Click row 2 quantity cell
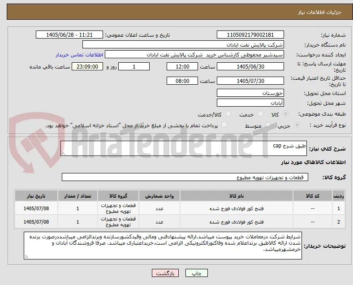The image size is (353, 285). 77,222
